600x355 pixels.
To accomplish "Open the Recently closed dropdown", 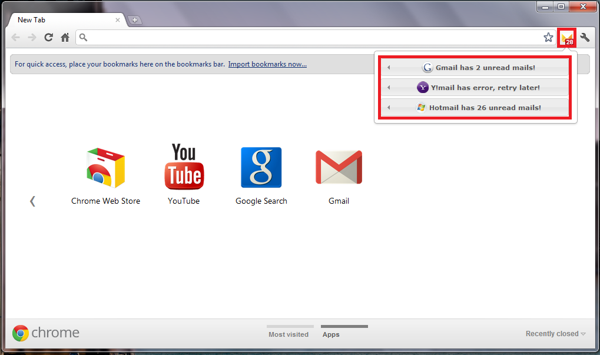I will (556, 334).
